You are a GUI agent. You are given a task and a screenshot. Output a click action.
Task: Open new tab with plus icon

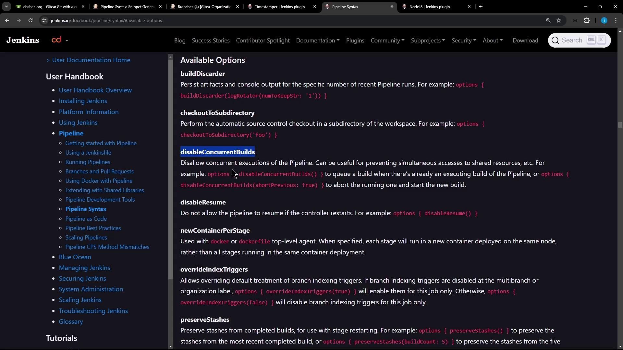point(481,6)
